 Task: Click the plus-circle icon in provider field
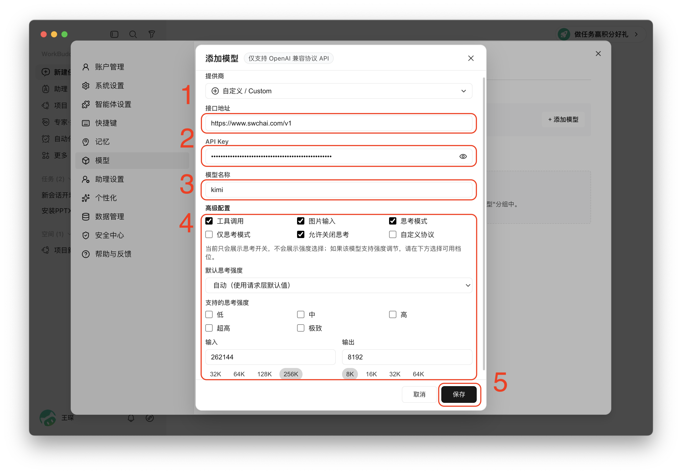[x=215, y=91]
